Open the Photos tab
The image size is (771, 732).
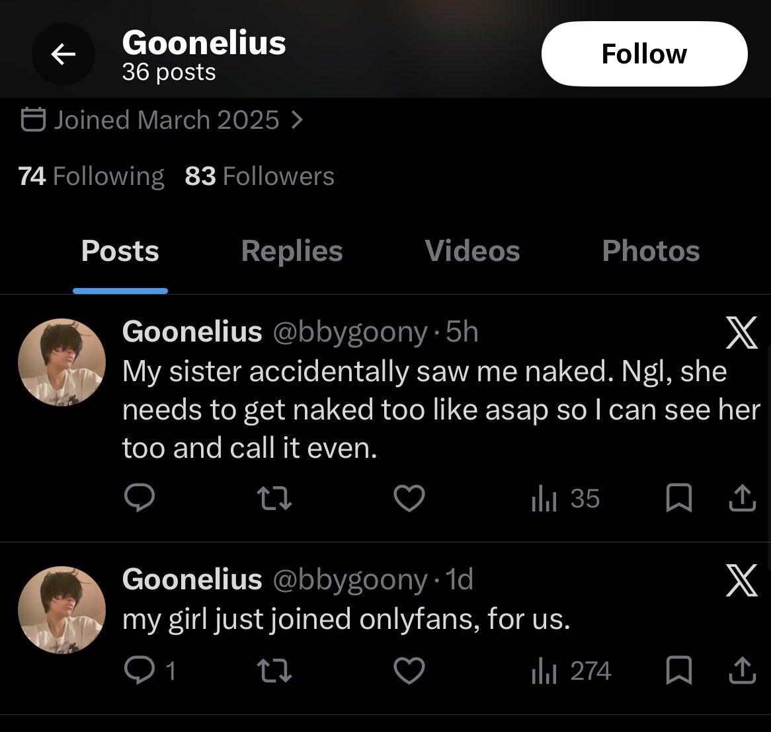[x=651, y=251]
